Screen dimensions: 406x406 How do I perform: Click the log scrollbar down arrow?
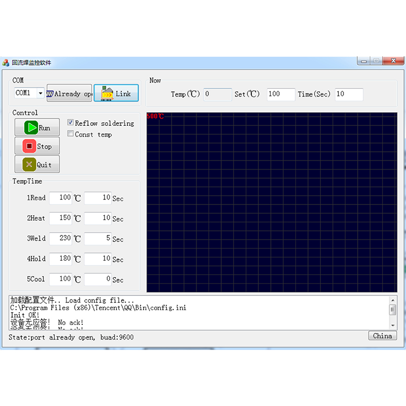pyautogui.click(x=392, y=325)
